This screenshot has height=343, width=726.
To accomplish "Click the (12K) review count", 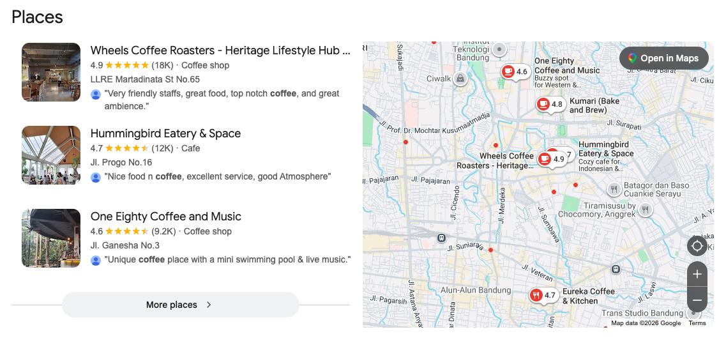I will [162, 149].
